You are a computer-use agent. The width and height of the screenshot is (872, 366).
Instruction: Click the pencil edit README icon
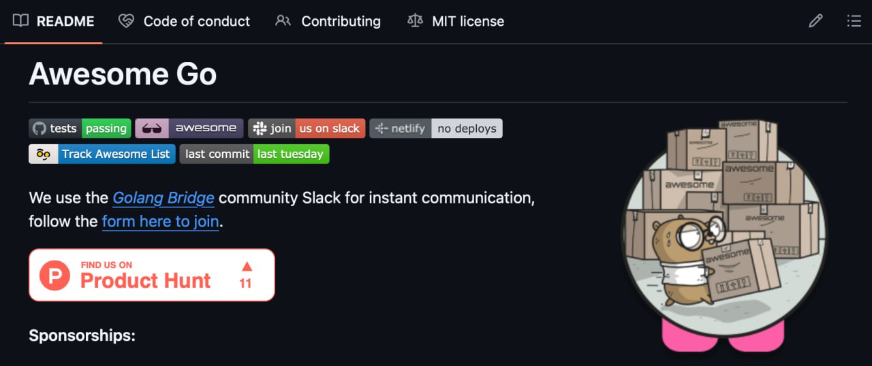point(815,21)
